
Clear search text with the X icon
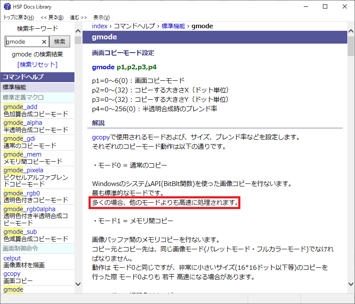(44, 41)
